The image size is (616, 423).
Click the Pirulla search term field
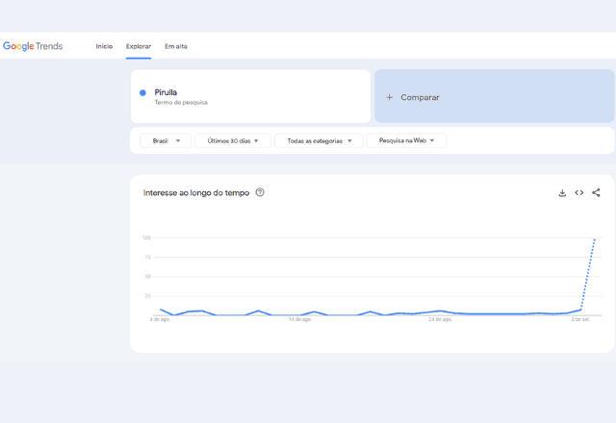pos(250,96)
